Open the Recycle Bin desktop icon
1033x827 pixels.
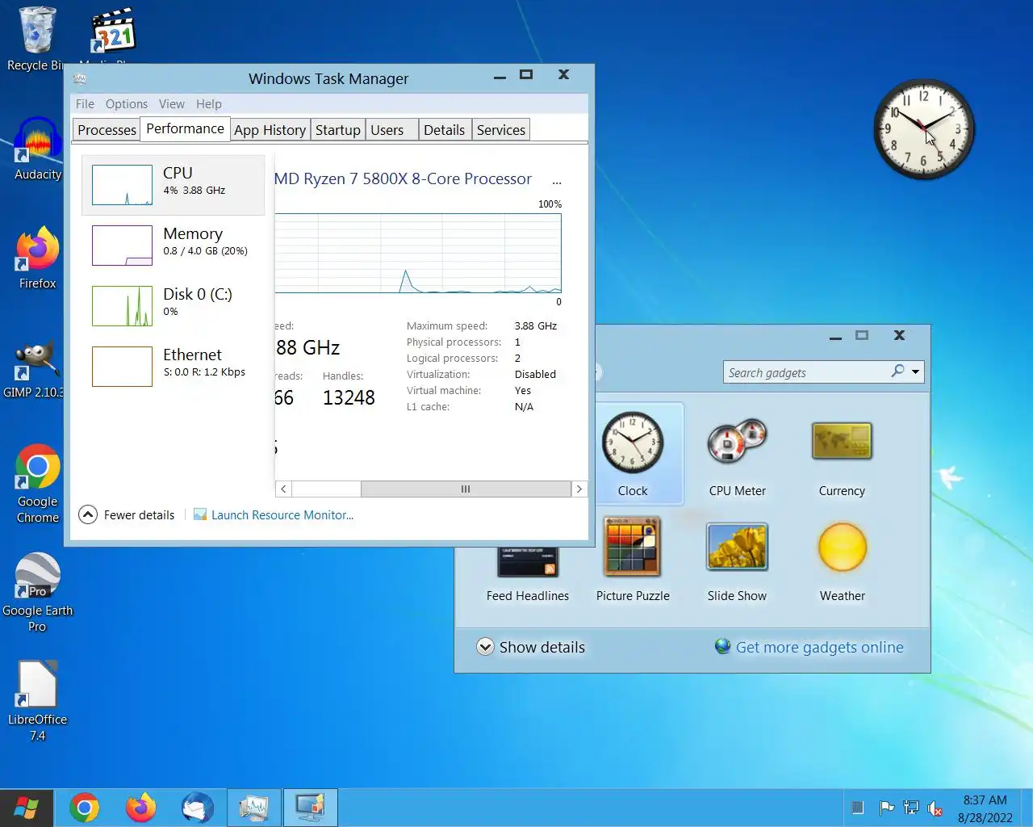(37, 39)
